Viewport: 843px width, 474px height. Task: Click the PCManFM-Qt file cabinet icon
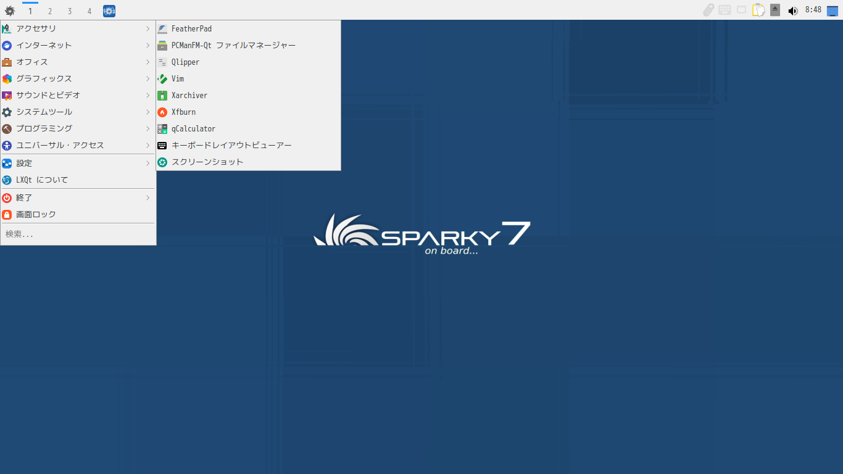pyautogui.click(x=162, y=46)
